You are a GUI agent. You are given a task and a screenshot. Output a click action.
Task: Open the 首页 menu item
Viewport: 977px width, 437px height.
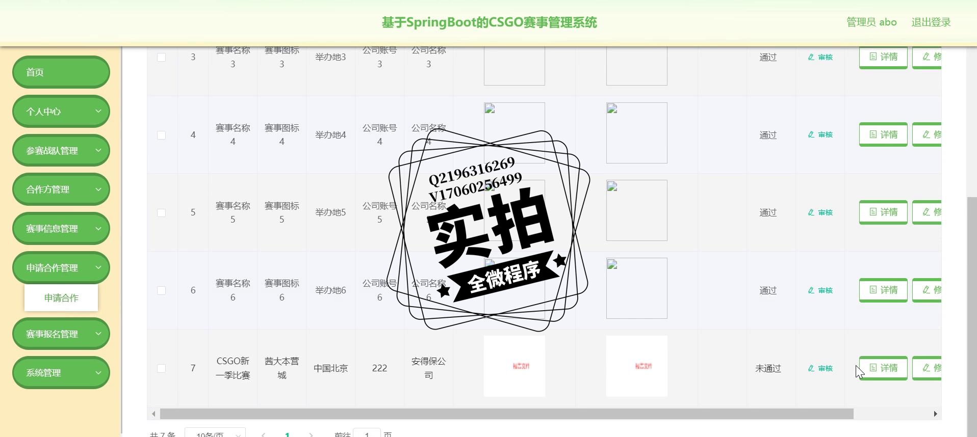tap(61, 72)
